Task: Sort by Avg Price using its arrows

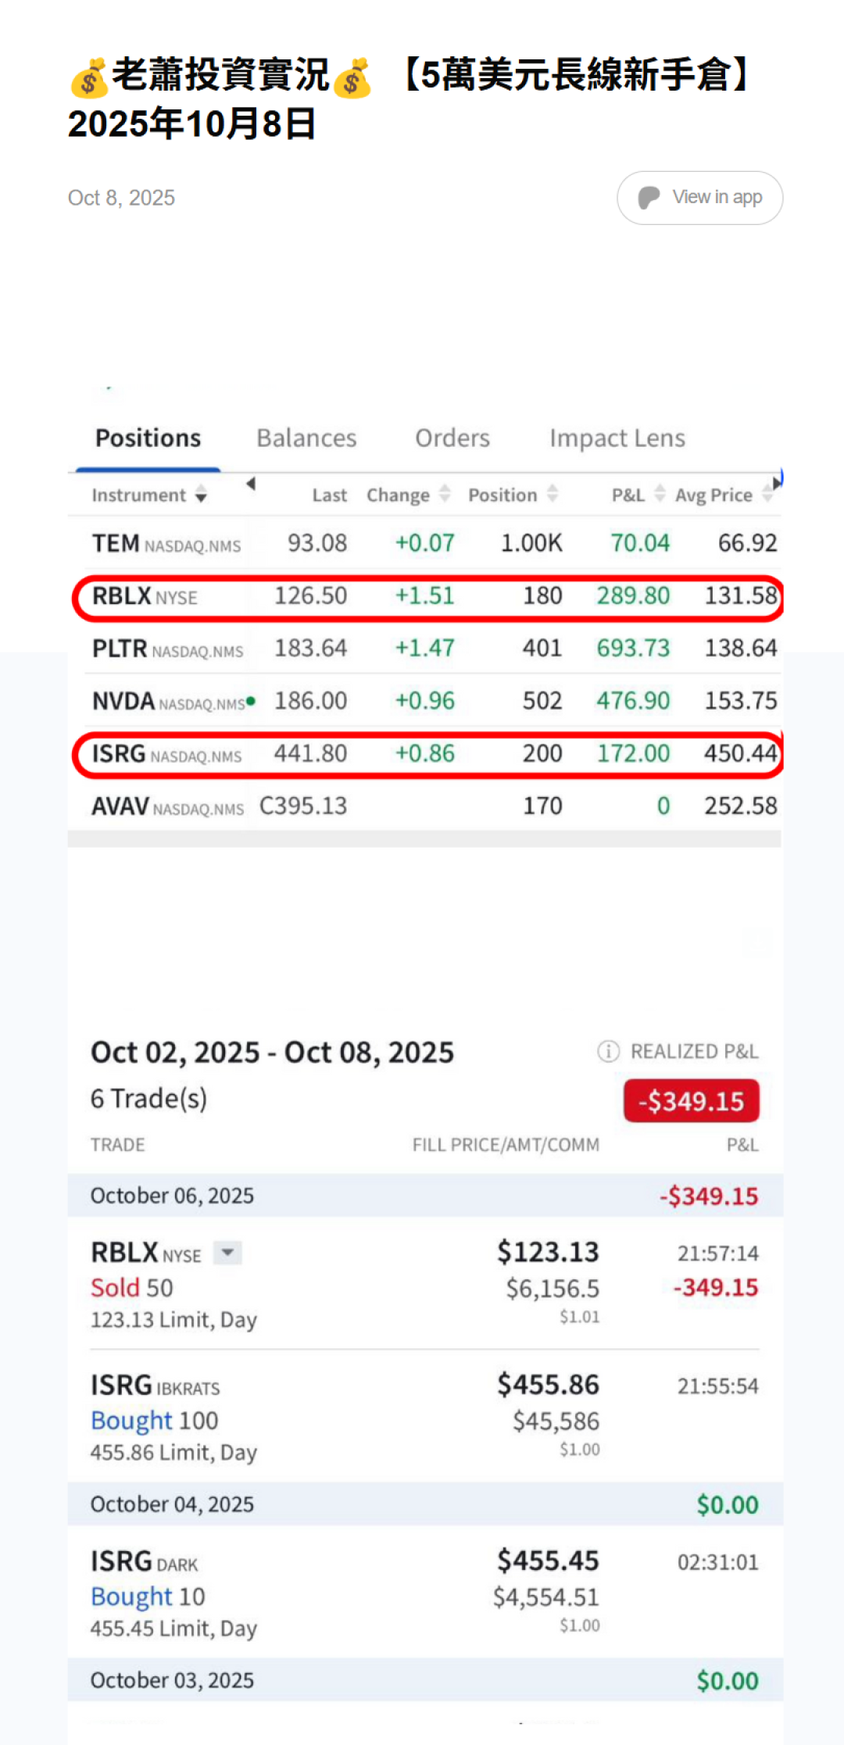Action: coord(767,495)
